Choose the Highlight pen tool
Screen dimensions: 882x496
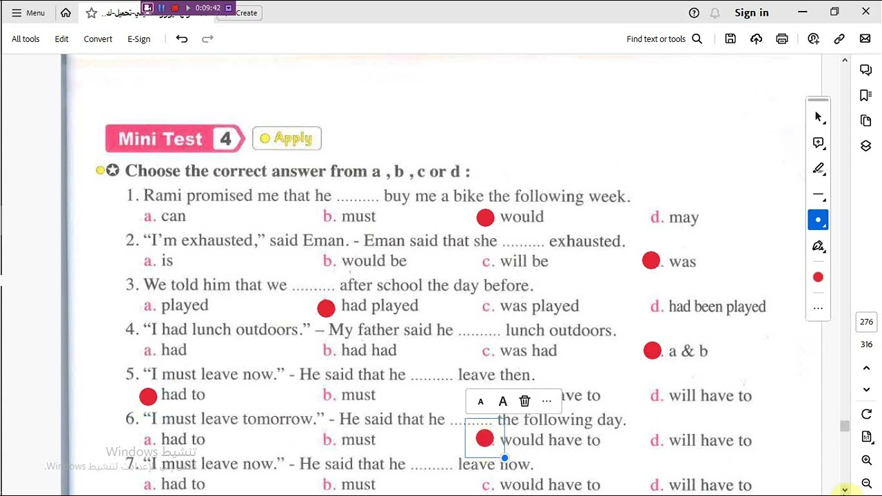pyautogui.click(x=818, y=168)
